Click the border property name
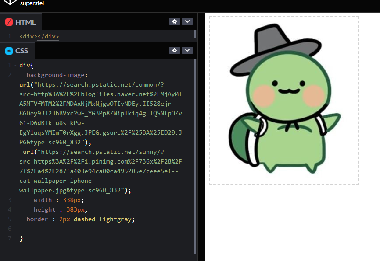Viewport: 380px width, 261px height. pyautogui.click(x=37, y=219)
